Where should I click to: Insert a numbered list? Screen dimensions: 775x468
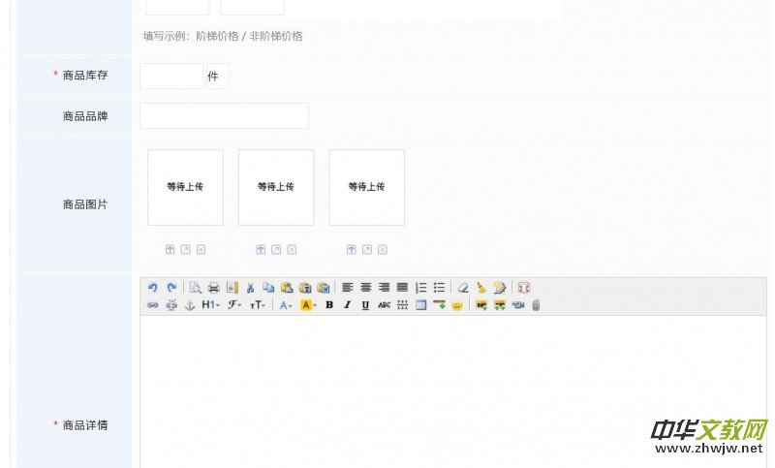click(420, 288)
